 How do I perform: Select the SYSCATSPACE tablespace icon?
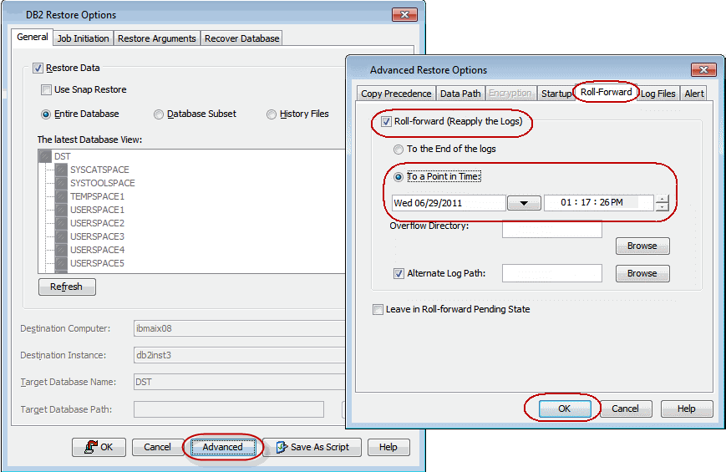coord(60,170)
